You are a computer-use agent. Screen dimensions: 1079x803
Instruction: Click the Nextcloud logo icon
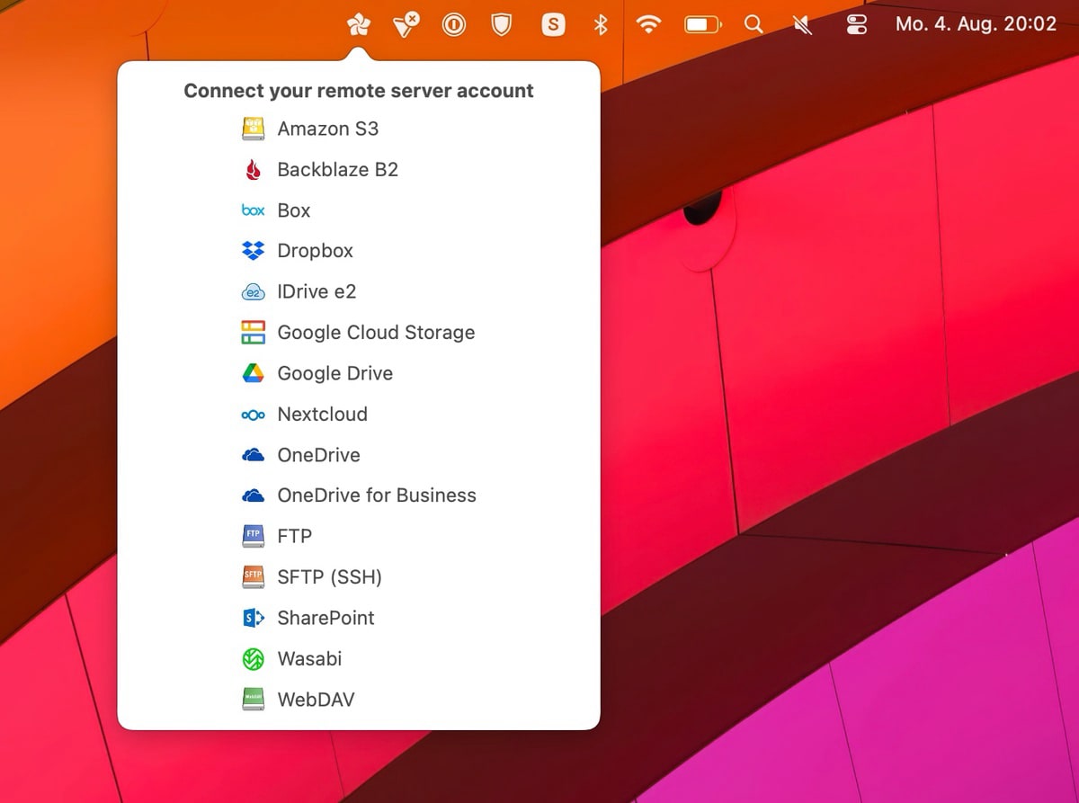click(254, 415)
